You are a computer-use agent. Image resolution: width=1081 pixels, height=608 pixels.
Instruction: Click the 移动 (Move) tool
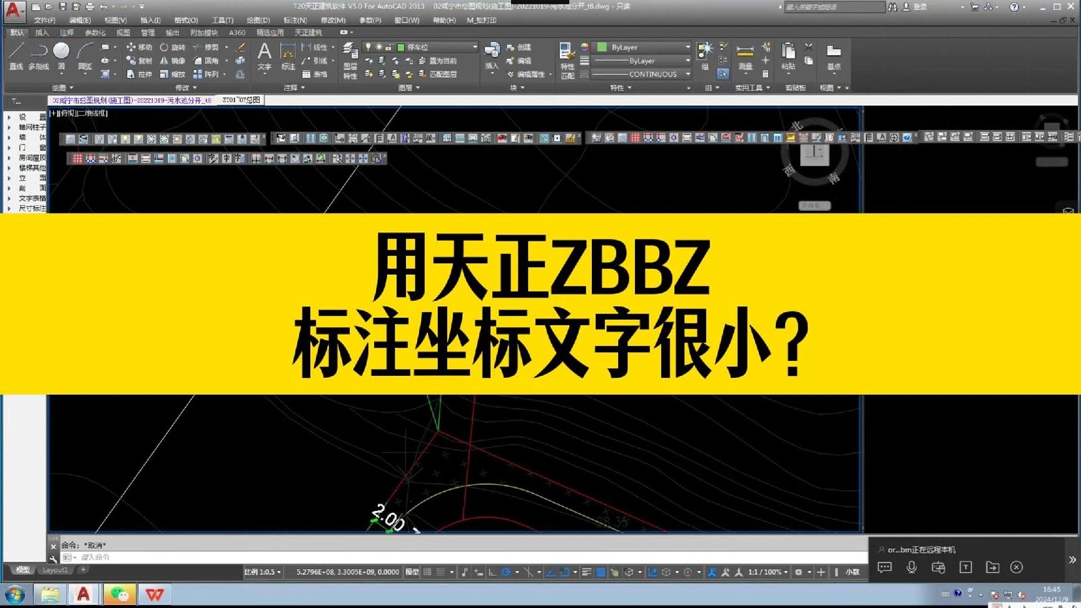[139, 47]
